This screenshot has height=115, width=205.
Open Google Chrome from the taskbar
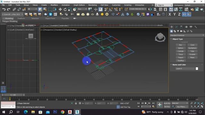point(62,112)
